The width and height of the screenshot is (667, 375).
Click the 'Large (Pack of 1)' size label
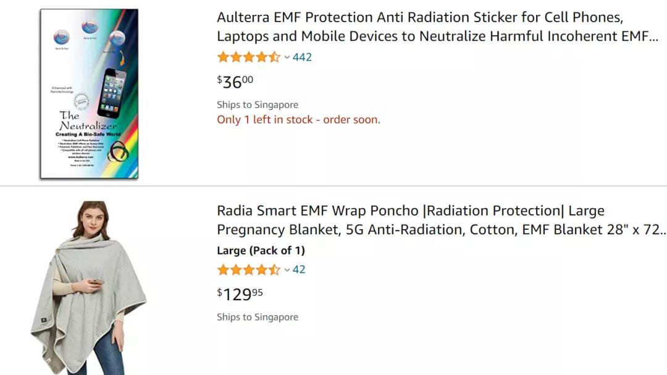coord(261,251)
